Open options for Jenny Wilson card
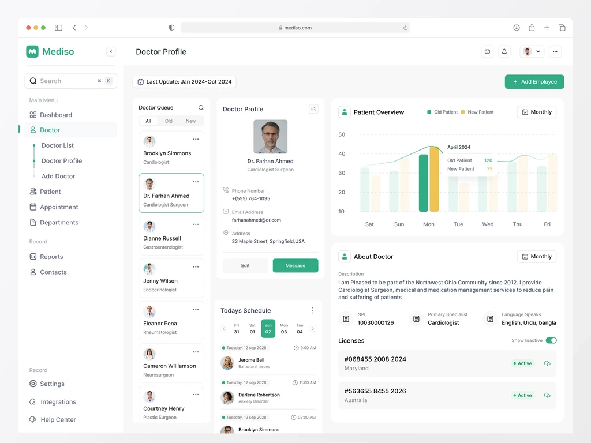Viewport: 591px width, 443px height. click(x=196, y=267)
